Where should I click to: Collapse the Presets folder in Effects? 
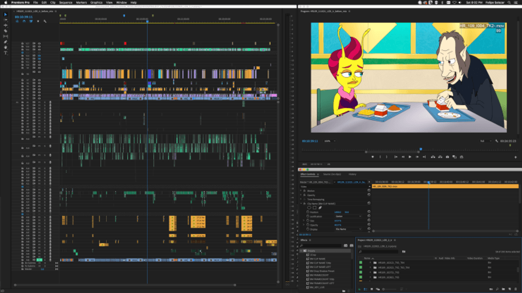[301, 251]
